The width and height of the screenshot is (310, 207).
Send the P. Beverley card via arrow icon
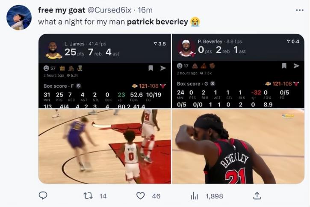coord(296,65)
